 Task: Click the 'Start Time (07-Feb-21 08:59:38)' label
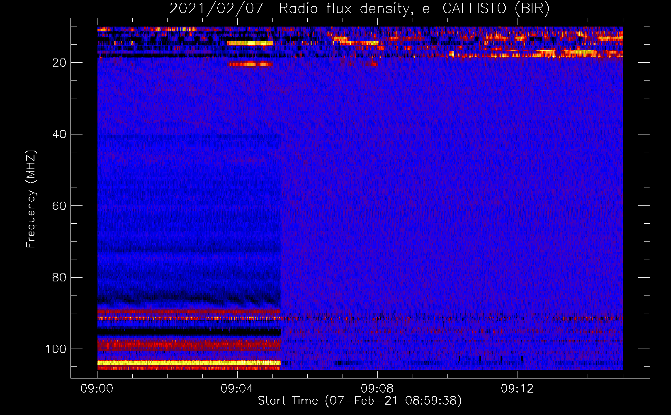tap(360, 401)
